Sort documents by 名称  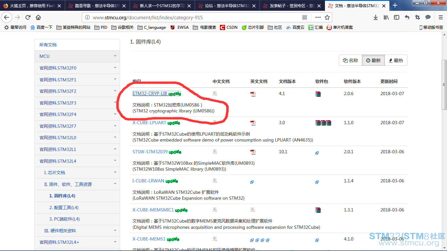coord(350,60)
